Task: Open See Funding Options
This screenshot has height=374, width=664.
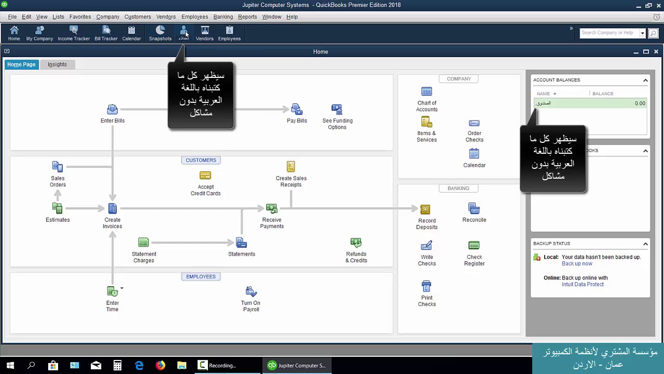Action: click(x=337, y=117)
